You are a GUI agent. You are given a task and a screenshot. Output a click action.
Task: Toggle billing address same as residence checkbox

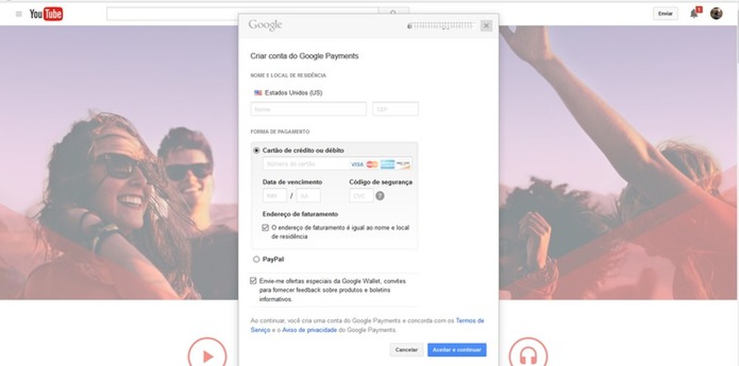tap(265, 228)
